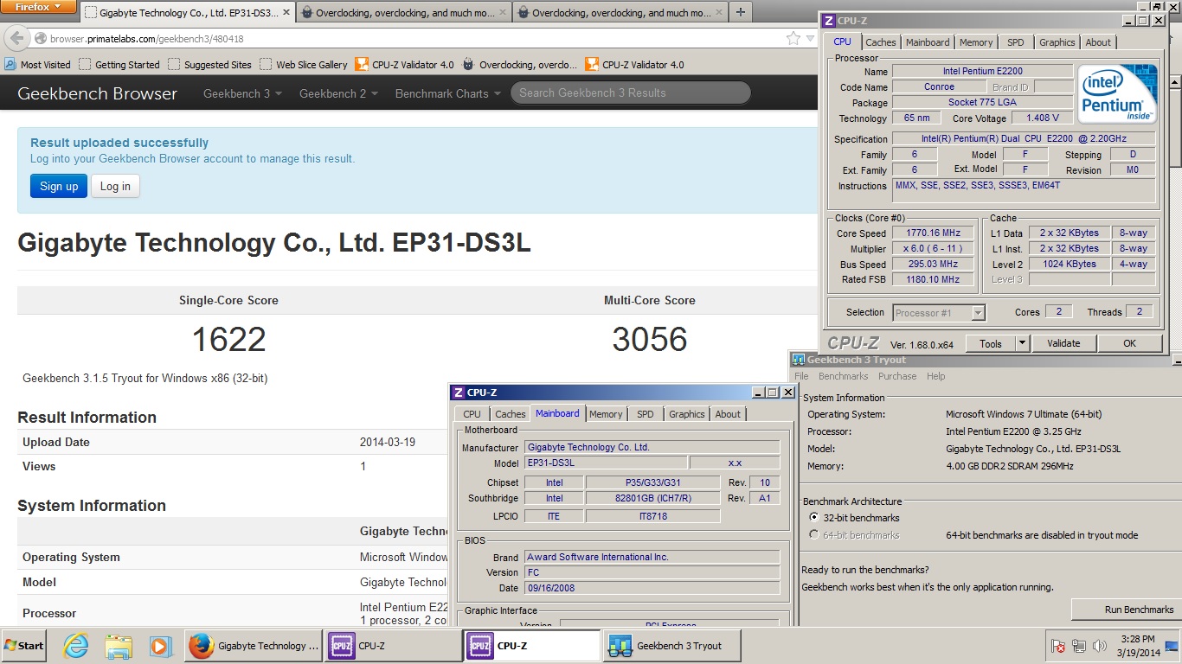Expand the Geekbench 3 navigation dropdown
This screenshot has height=664, width=1182.
(242, 93)
